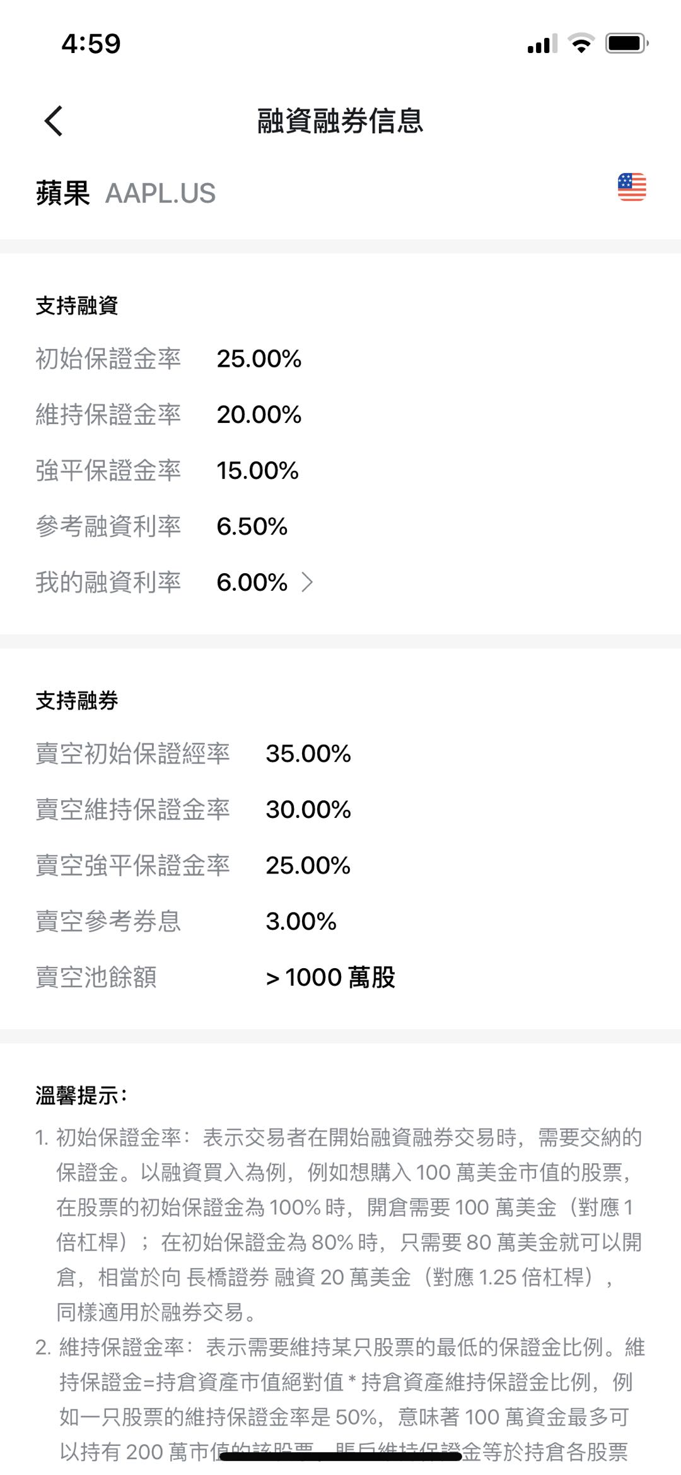Tap the US flag market icon
Image resolution: width=681 pixels, height=1475 pixels.
[x=632, y=187]
